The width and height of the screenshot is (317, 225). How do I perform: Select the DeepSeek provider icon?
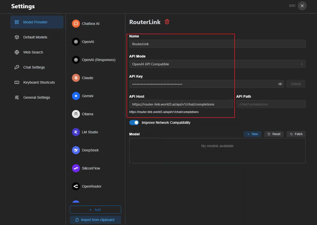[76, 150]
